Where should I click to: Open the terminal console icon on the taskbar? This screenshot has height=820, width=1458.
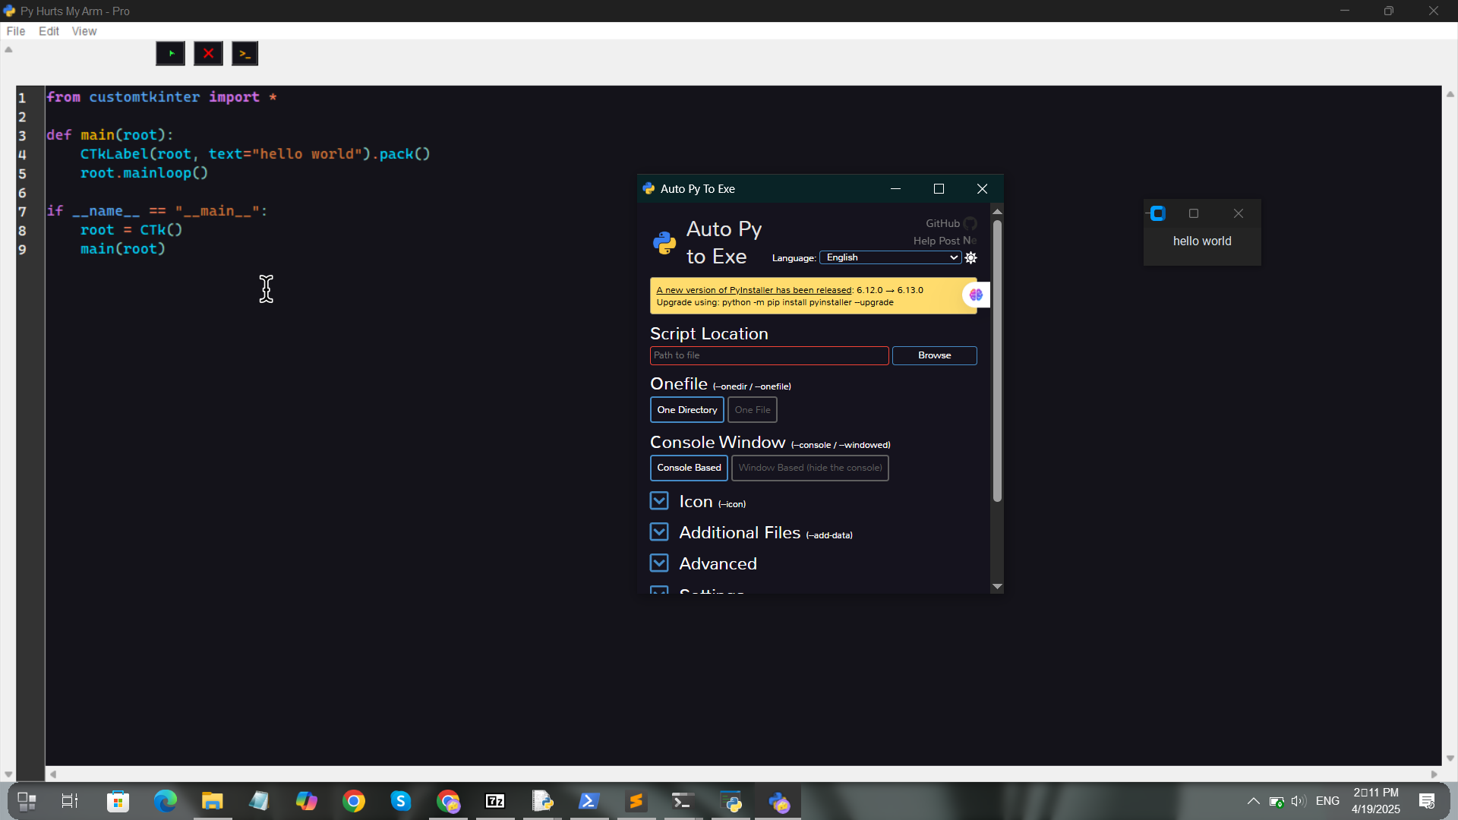(x=683, y=801)
